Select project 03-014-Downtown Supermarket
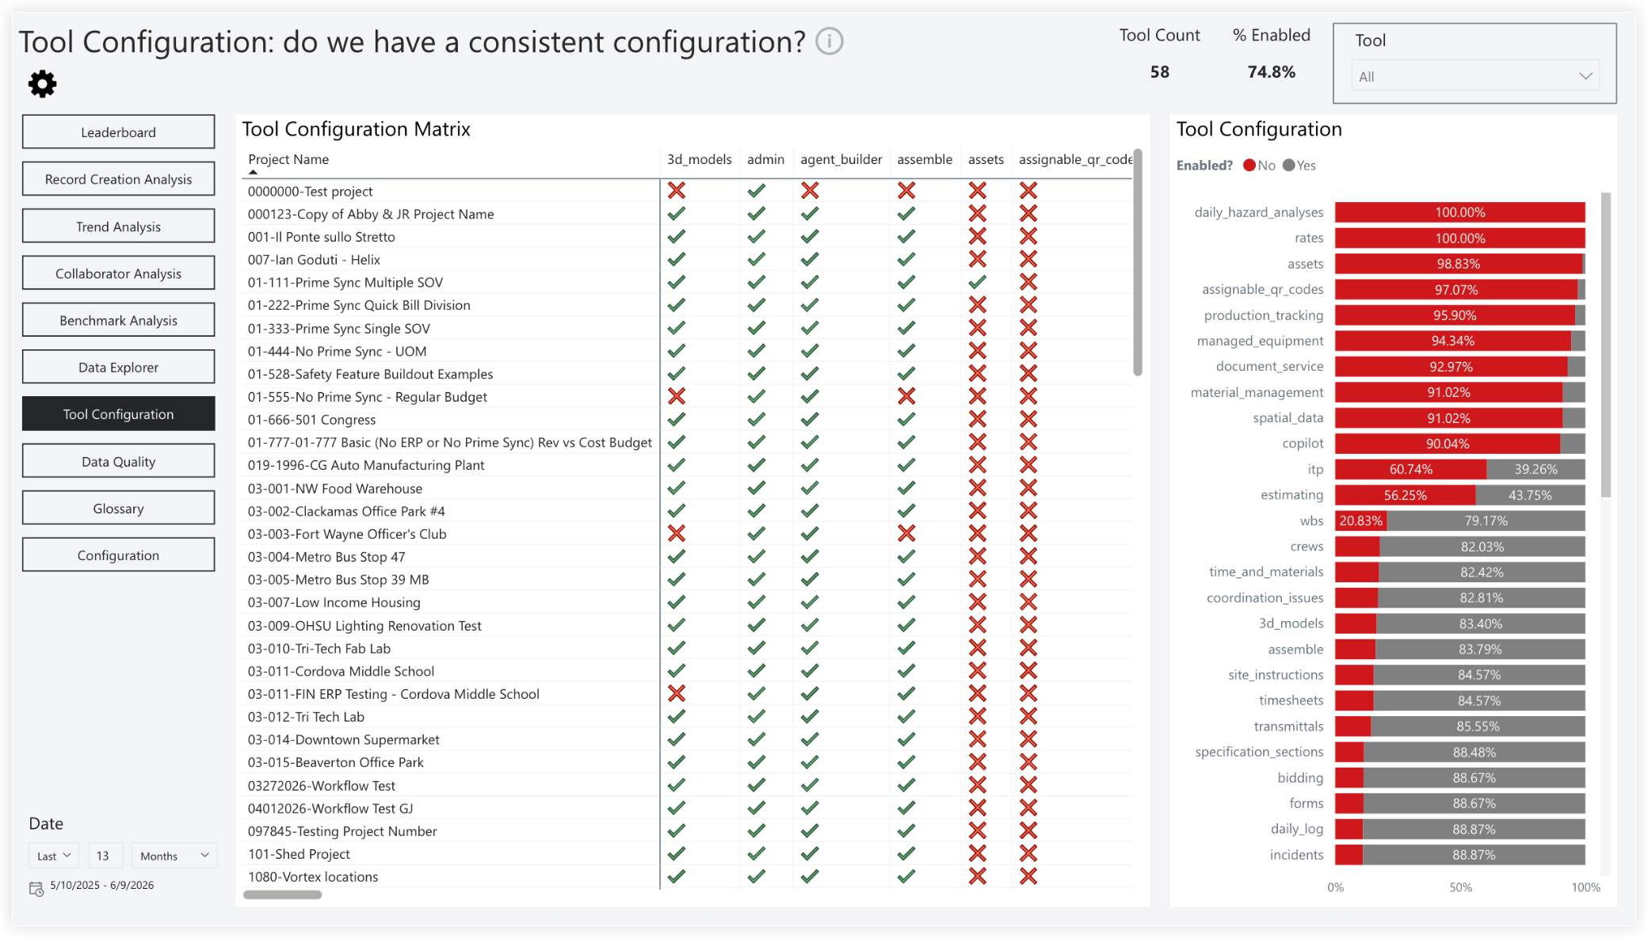Screen dimensions: 1648x938 344,739
